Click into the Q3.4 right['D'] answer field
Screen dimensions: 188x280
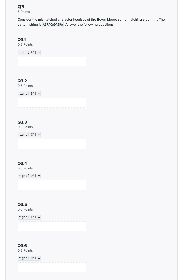pos(52,185)
